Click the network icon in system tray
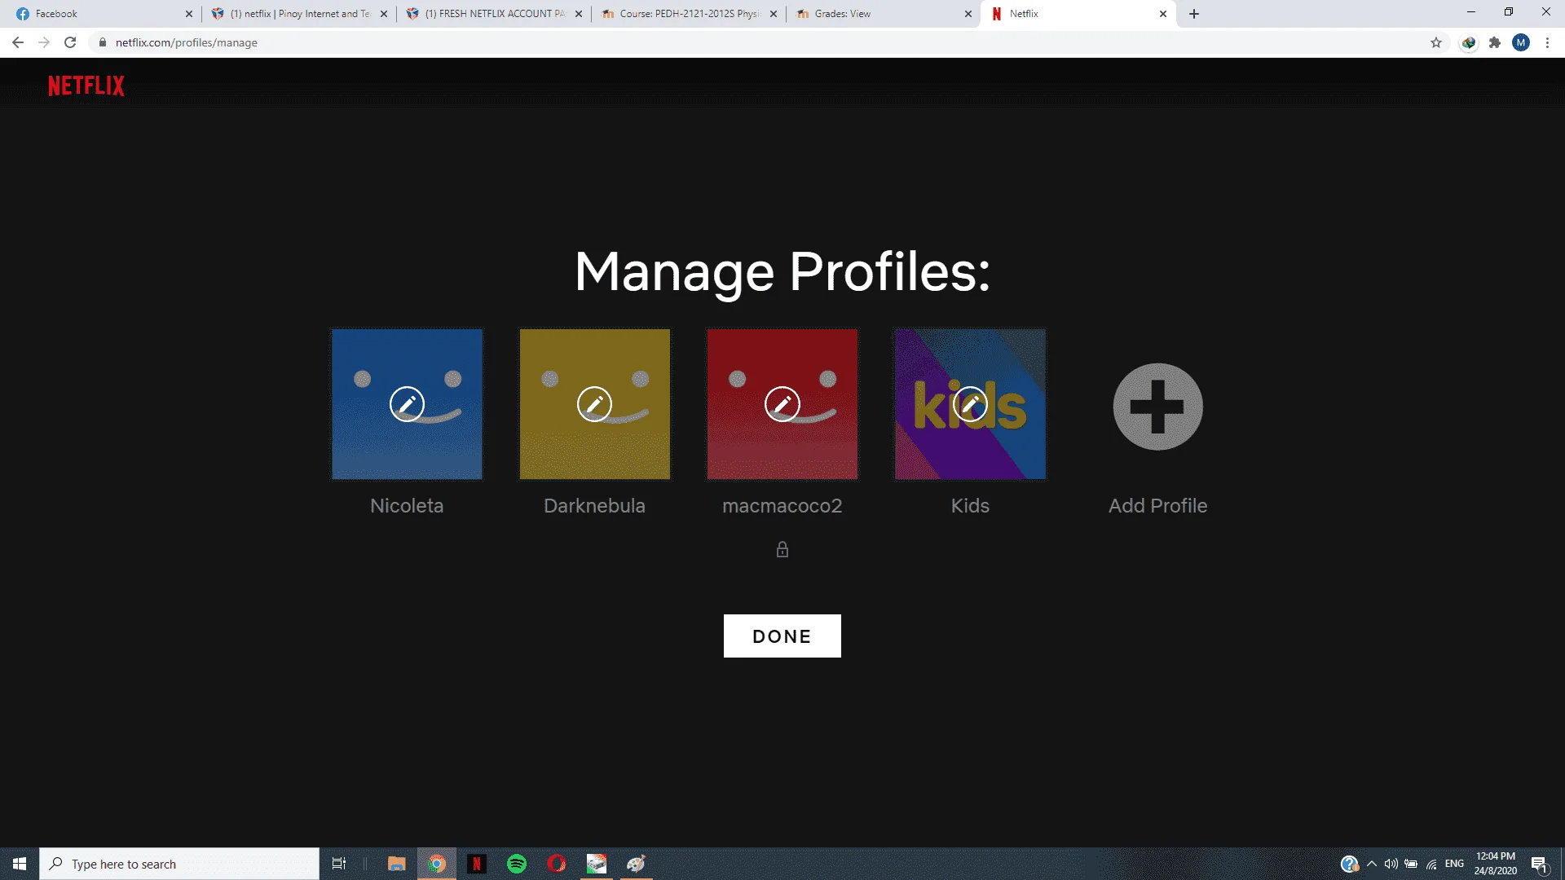 [x=1431, y=864]
